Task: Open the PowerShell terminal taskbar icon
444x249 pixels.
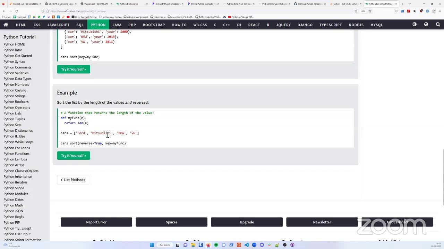Action: 231,245
